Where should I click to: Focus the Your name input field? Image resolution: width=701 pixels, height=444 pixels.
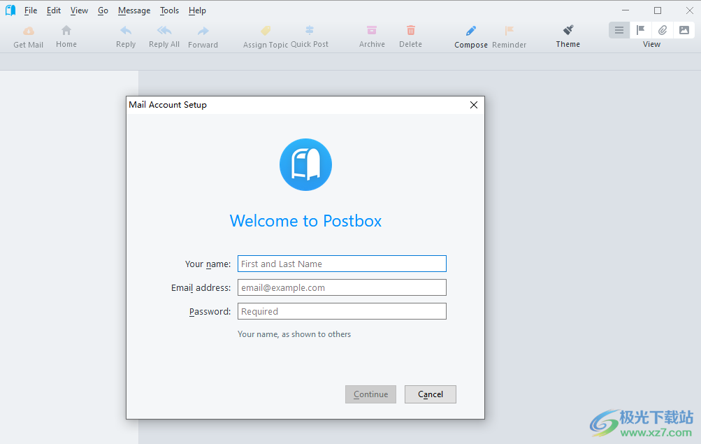342,264
